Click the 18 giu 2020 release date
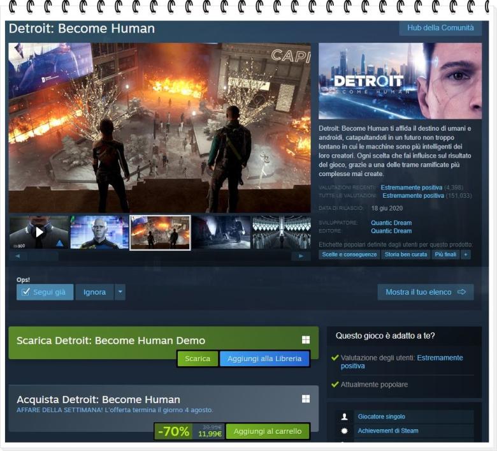 387,208
